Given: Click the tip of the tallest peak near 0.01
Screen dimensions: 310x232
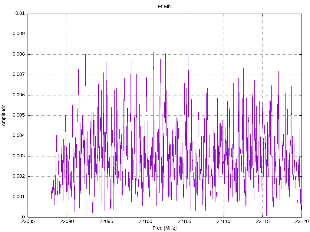Looking at the screenshot, I should (116, 16).
